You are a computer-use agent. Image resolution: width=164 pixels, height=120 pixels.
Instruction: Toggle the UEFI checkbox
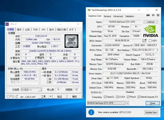coord(150,40)
